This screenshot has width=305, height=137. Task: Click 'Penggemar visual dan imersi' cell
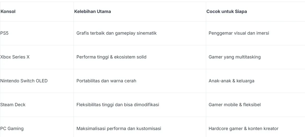coord(255,33)
